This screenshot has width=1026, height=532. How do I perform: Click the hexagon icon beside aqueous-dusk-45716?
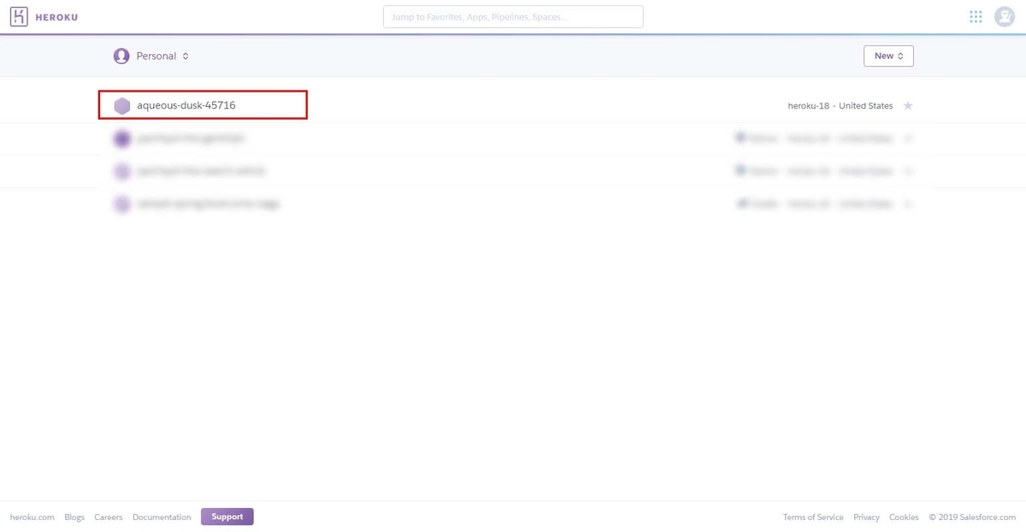pyautogui.click(x=121, y=105)
